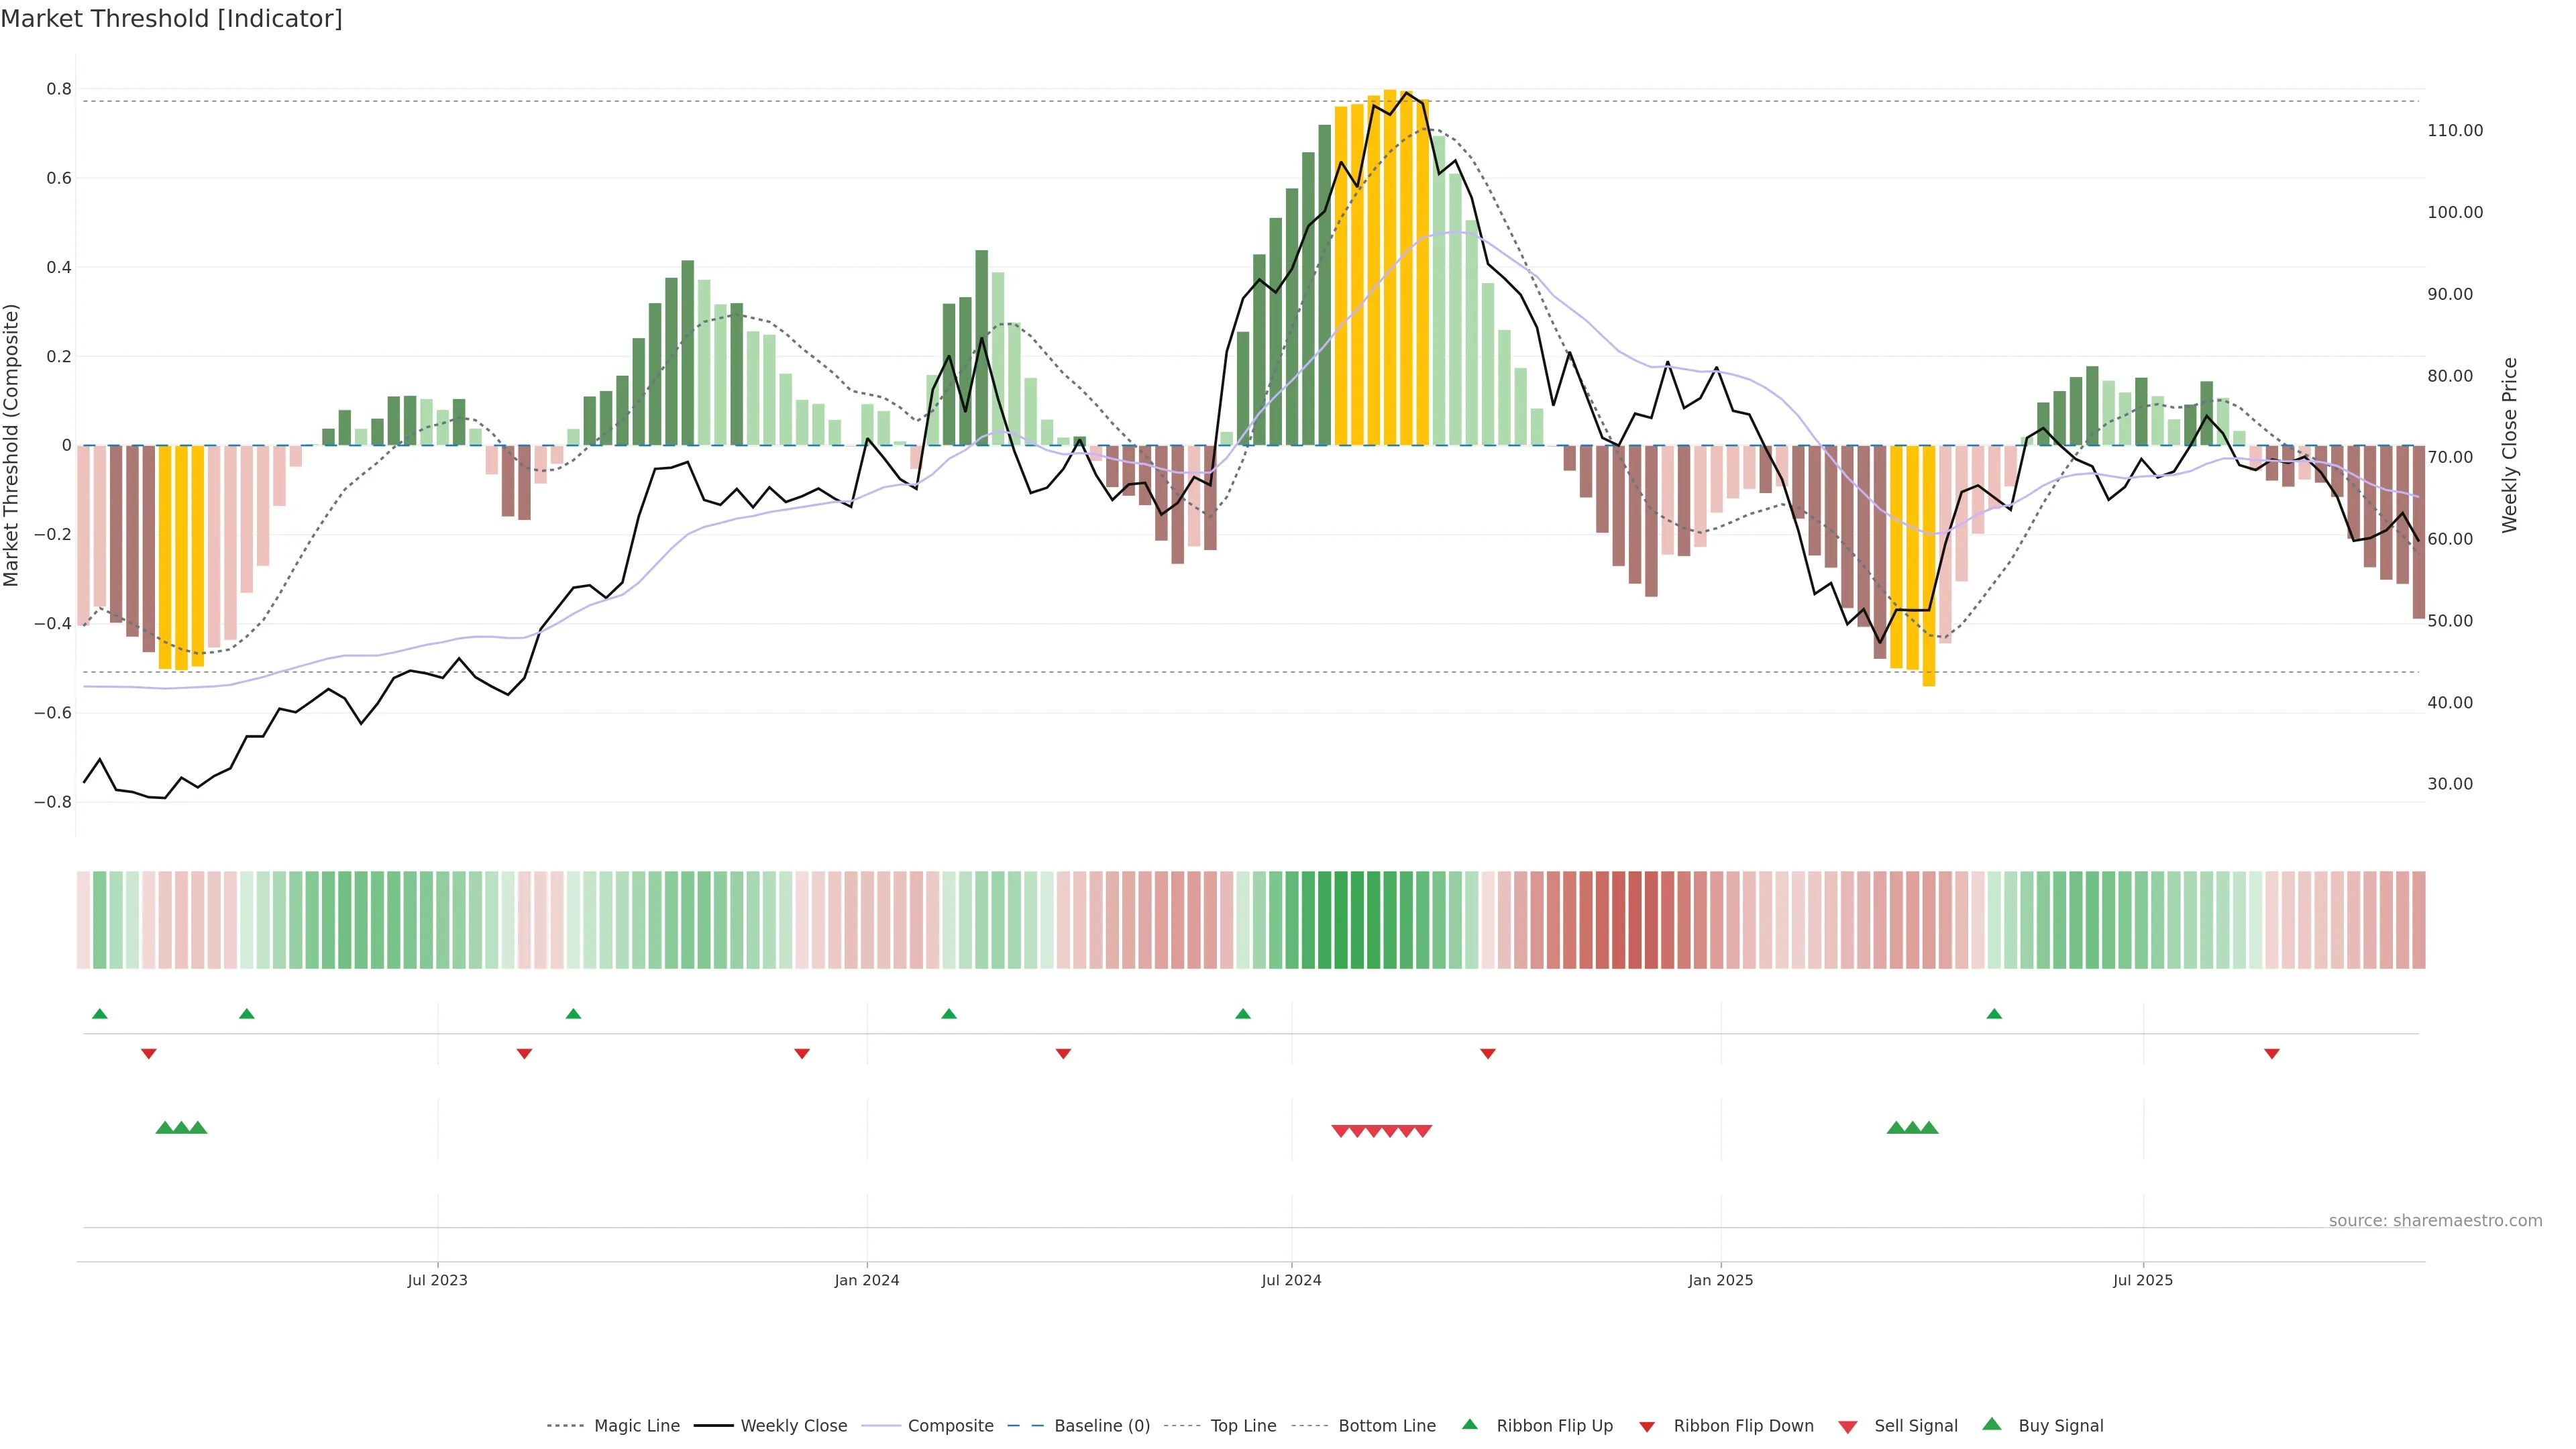Toggle Top Line legend entry
This screenshot has width=2576, height=1449.
[1243, 1426]
